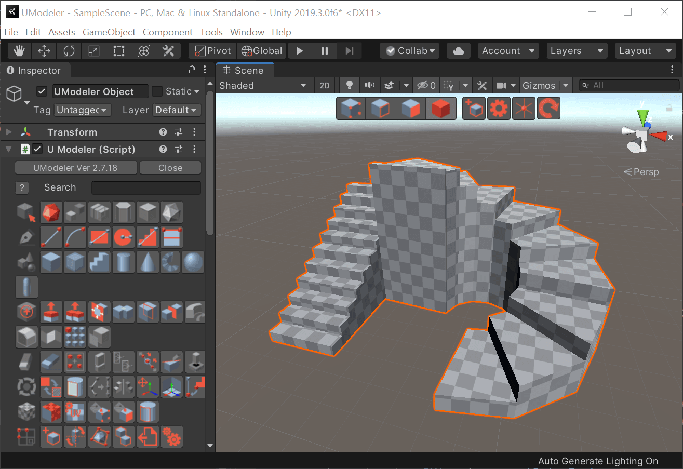Collapse the U Modeler (Script) component
This screenshot has width=683, height=469.
[x=8, y=150]
